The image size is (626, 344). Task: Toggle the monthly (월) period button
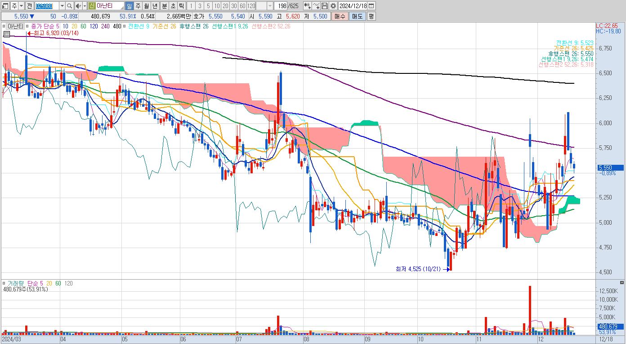coord(147,6)
